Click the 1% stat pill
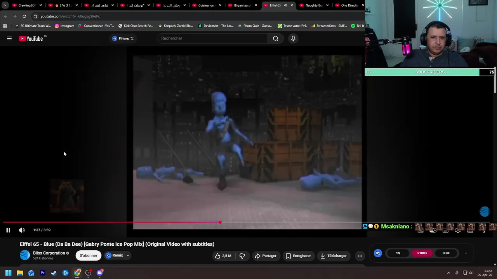Viewport: 497px width, 279px height. click(x=398, y=253)
